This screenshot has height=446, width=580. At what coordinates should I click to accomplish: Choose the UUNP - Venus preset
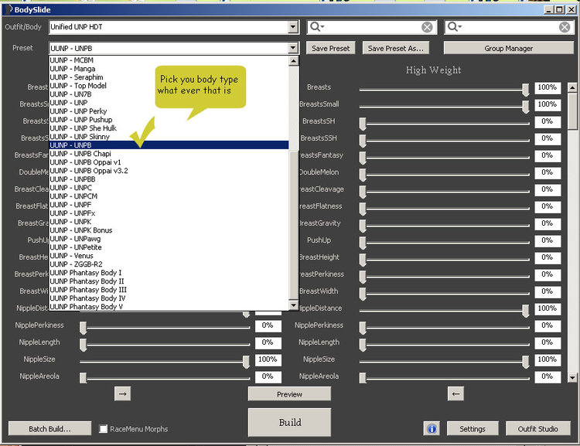[169, 256]
